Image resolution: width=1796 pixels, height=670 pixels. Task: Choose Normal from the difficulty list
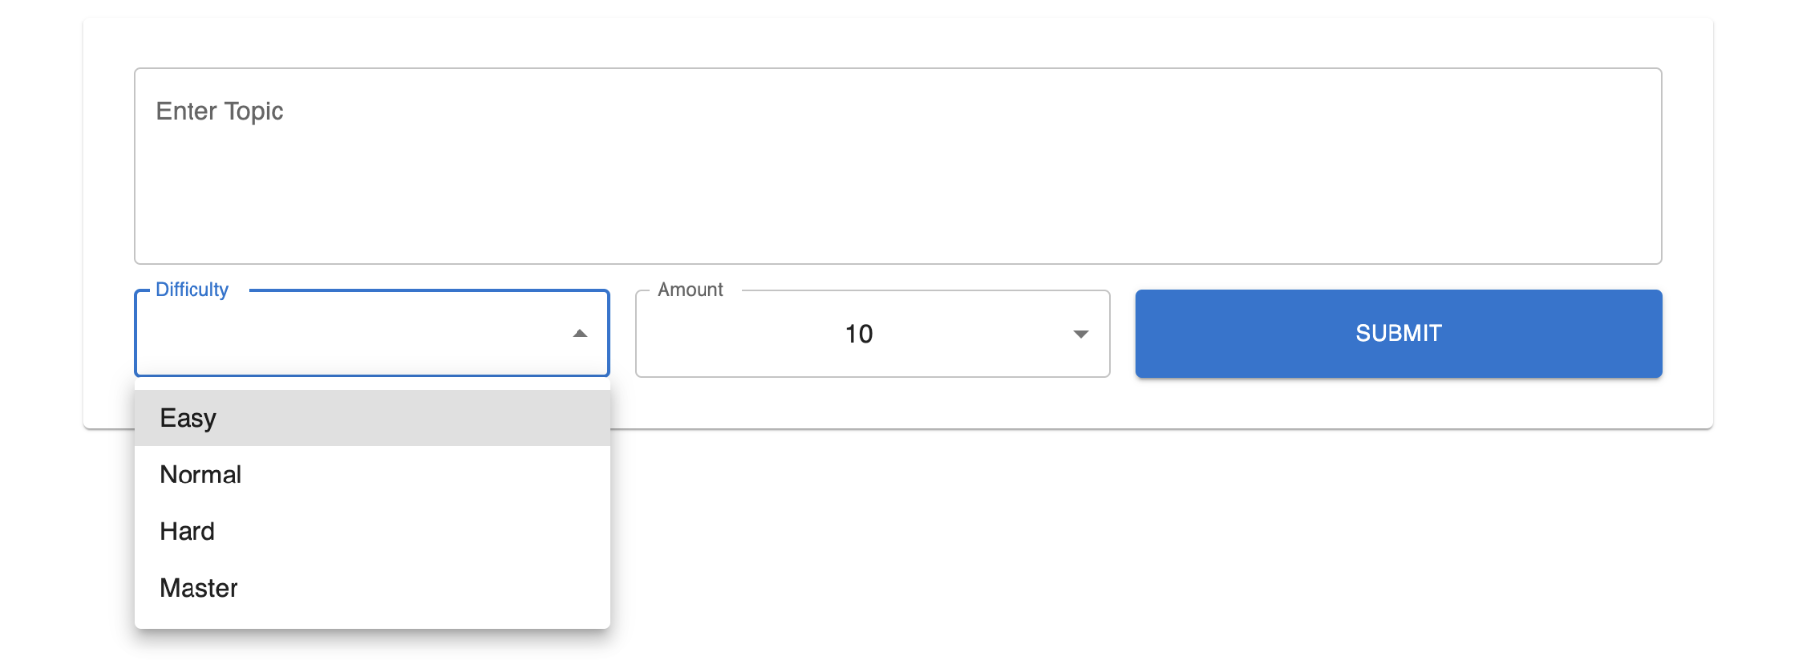coord(201,475)
